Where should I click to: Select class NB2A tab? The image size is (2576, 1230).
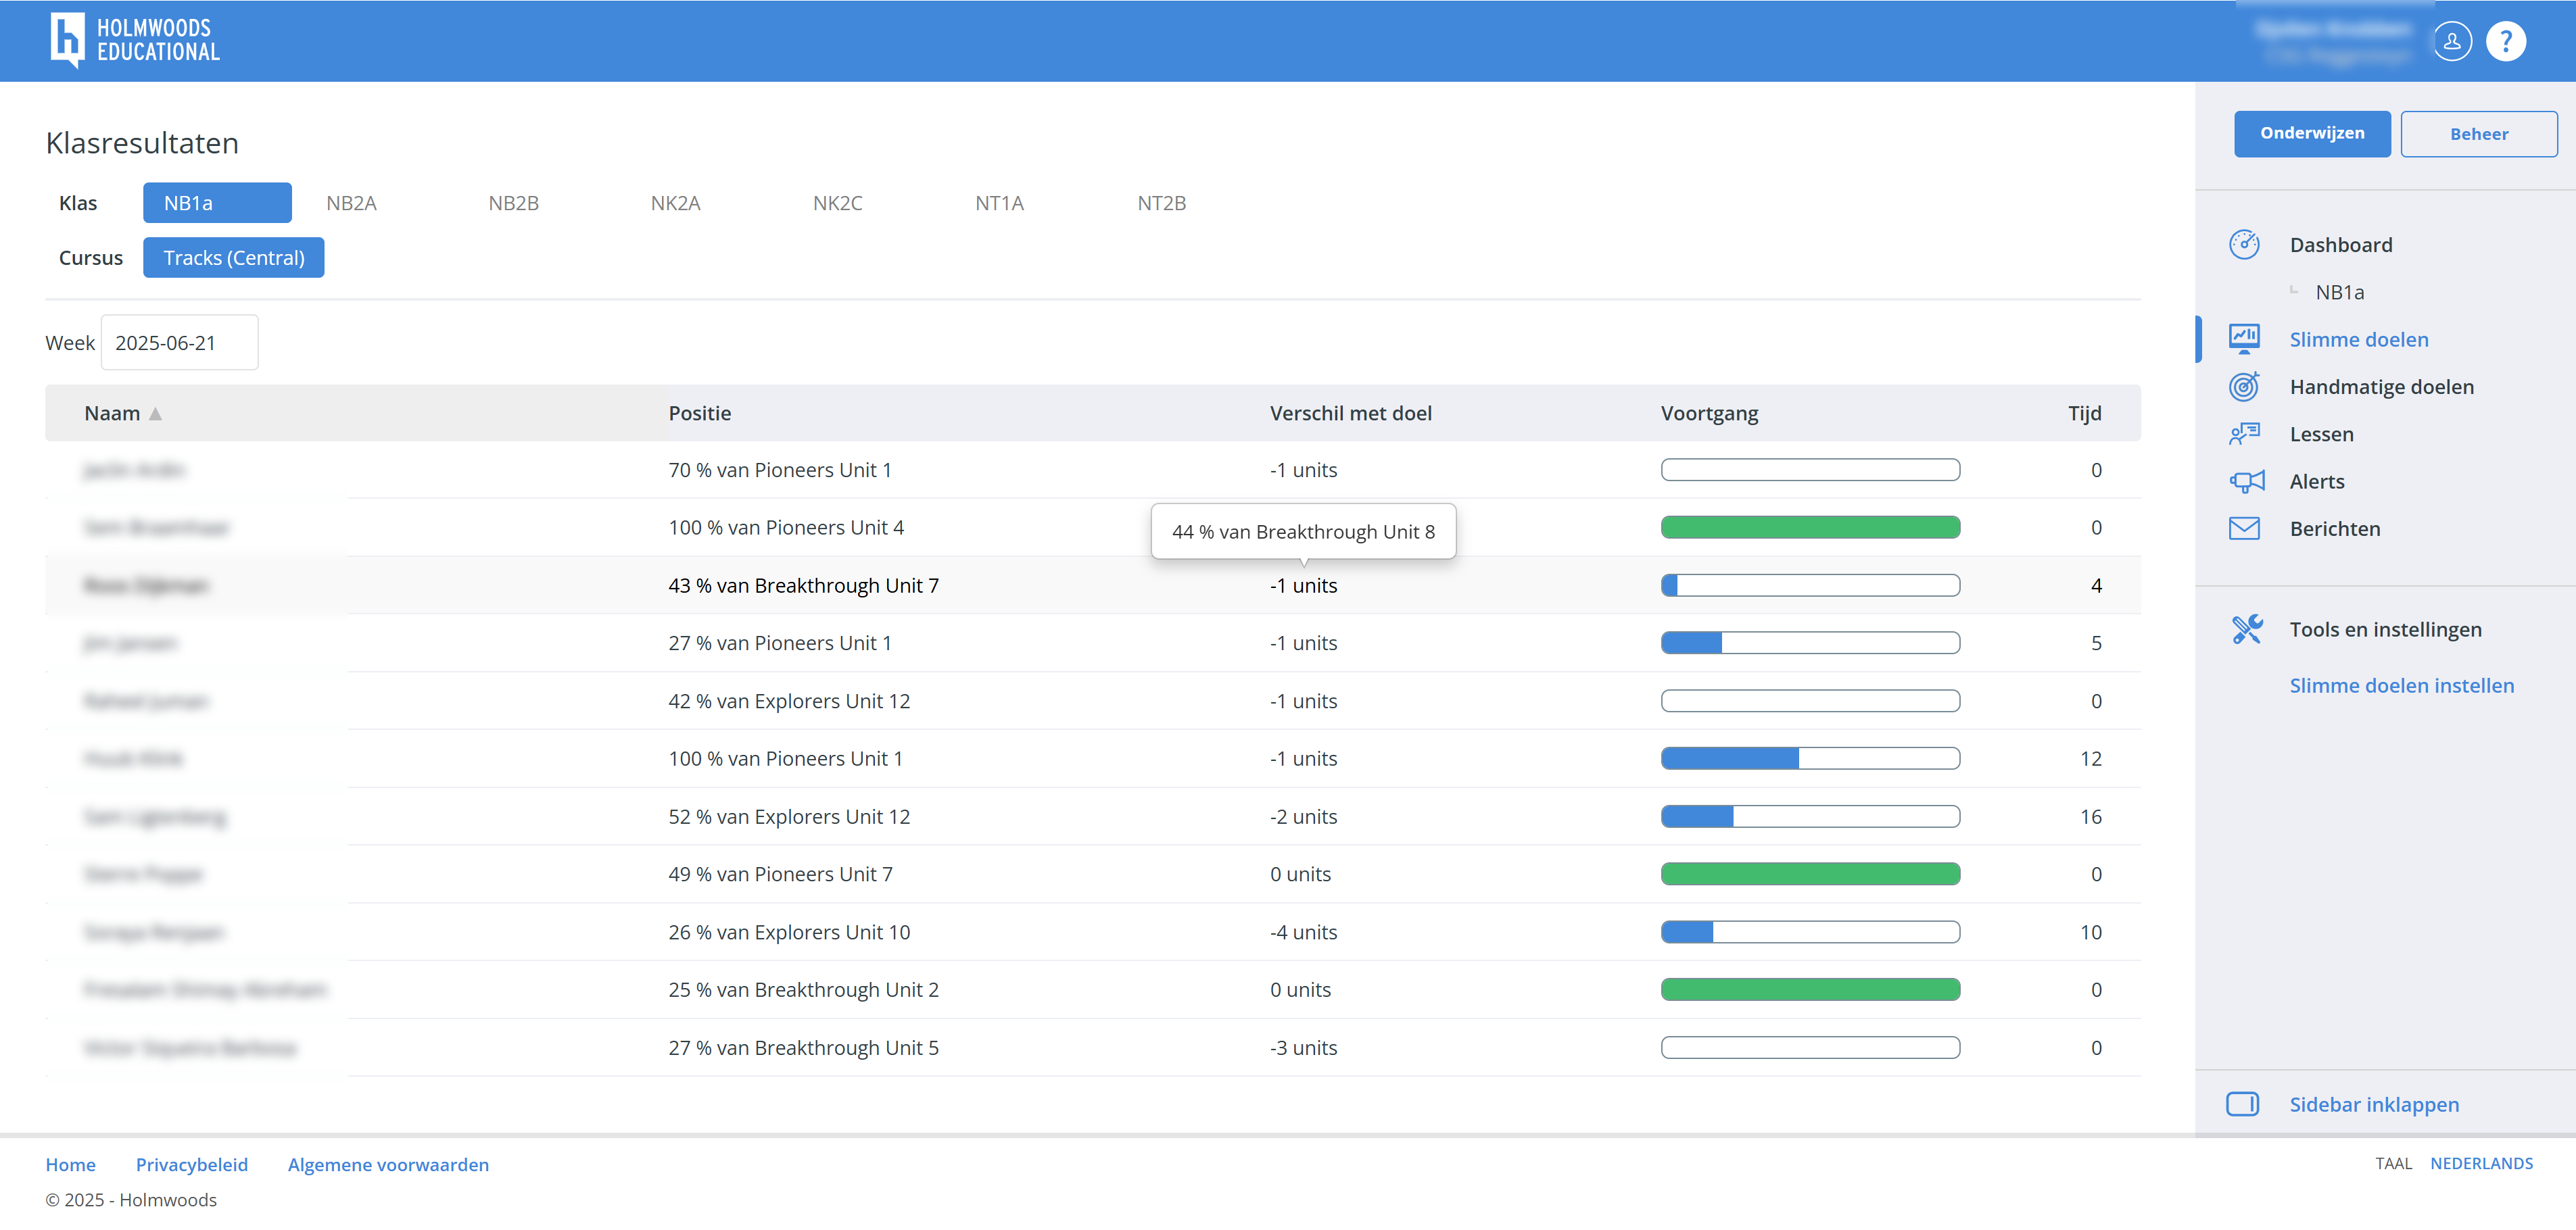tap(351, 203)
